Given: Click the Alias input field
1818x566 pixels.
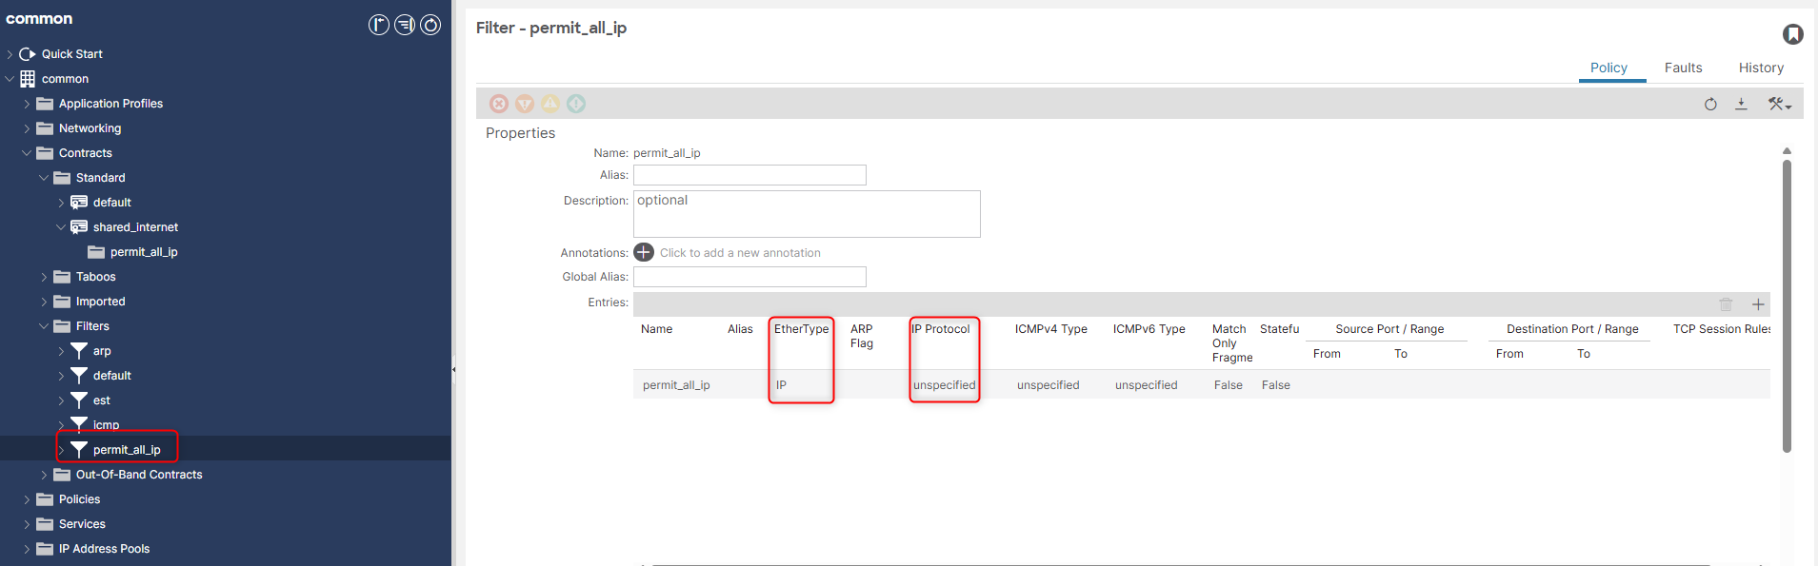Looking at the screenshot, I should coord(749,175).
